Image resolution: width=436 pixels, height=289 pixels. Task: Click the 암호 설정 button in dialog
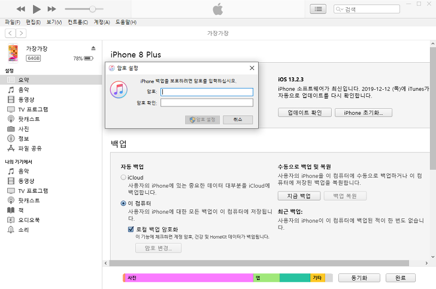tap(202, 120)
